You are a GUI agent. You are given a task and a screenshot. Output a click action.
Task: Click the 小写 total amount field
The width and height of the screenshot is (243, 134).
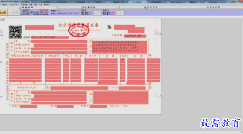tap(132, 88)
